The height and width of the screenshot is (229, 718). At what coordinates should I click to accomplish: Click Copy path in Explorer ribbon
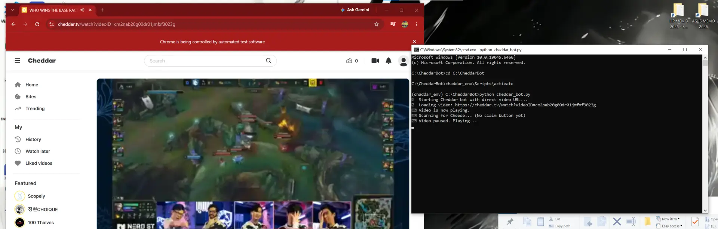click(559, 226)
